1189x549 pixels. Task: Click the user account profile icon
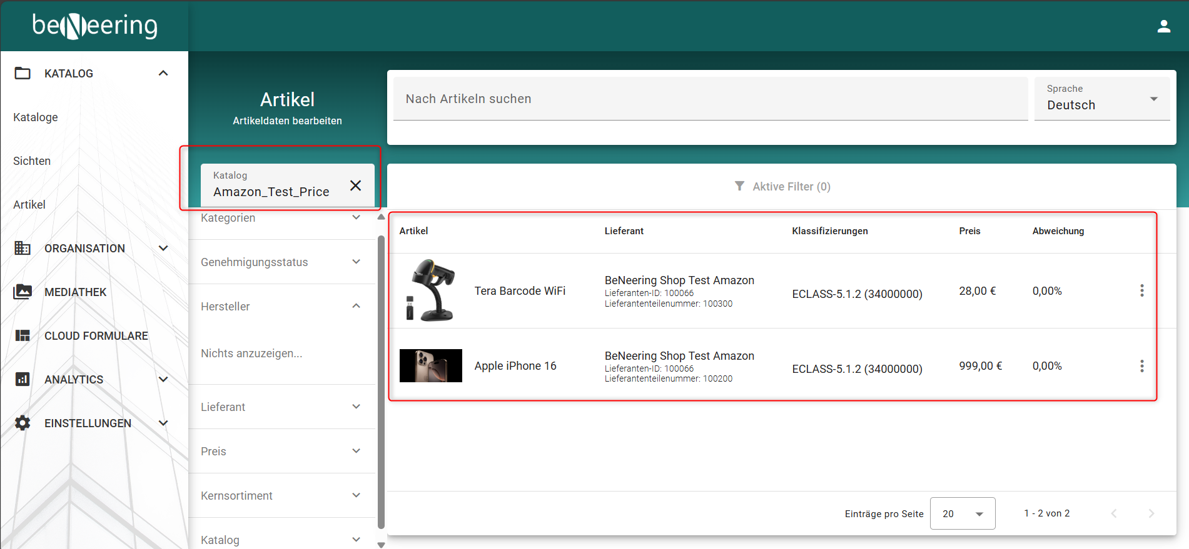[x=1163, y=26]
